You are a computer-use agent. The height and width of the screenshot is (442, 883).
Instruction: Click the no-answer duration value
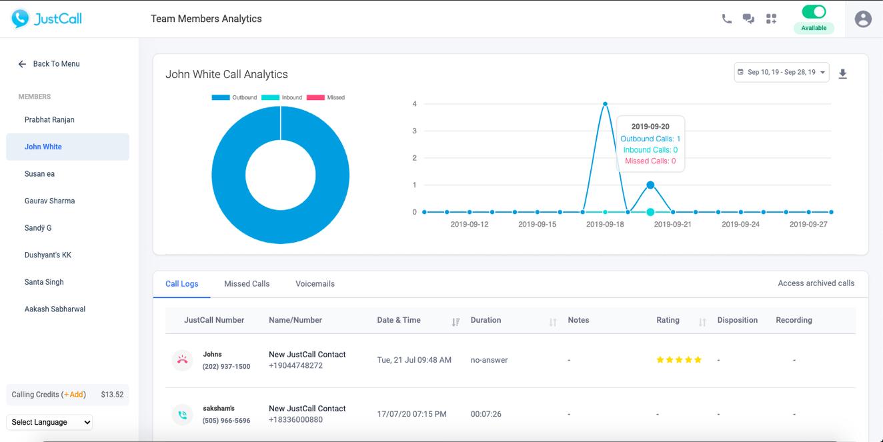pos(489,360)
